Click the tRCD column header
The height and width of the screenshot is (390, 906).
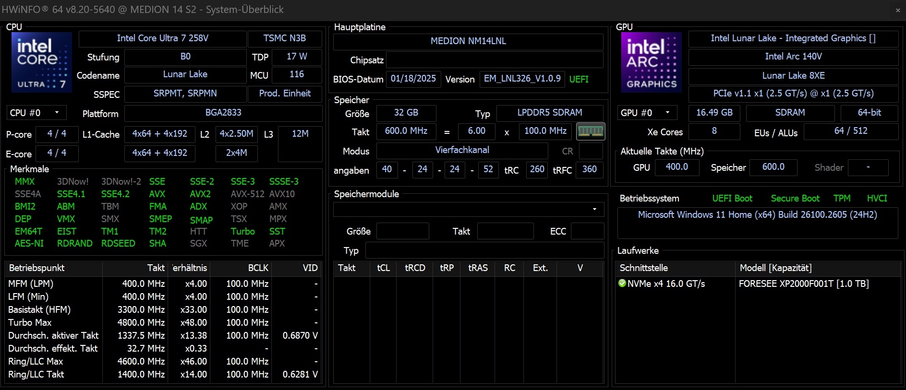pyautogui.click(x=415, y=268)
